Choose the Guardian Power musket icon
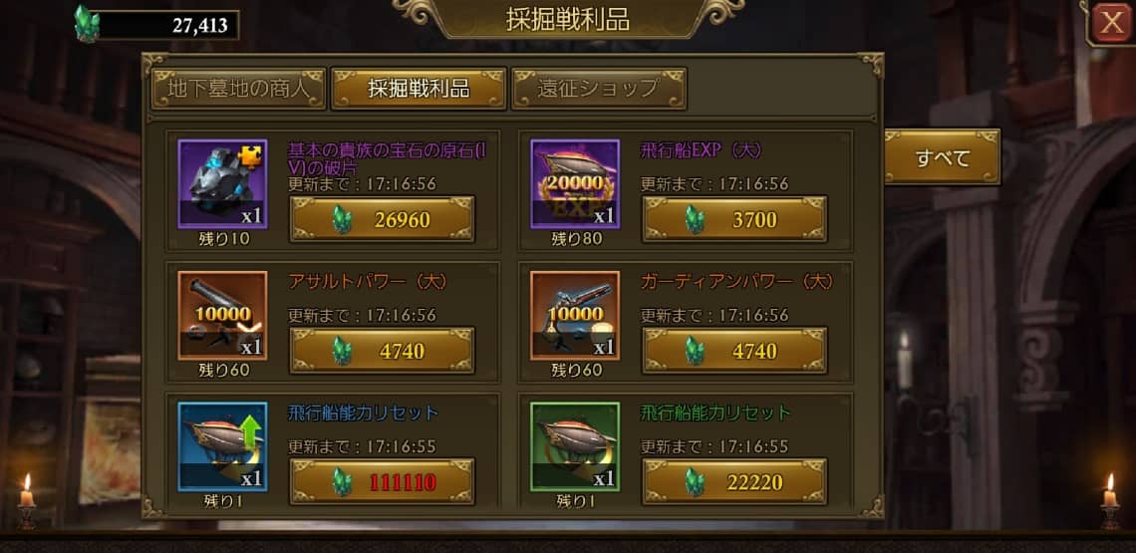 pos(575,316)
